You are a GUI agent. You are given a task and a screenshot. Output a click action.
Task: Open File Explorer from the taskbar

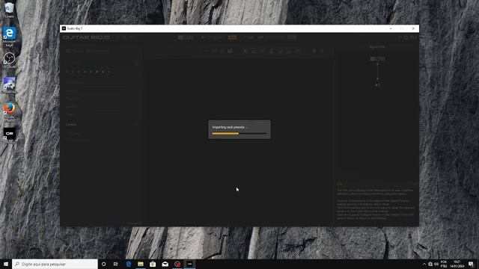[x=141, y=264]
